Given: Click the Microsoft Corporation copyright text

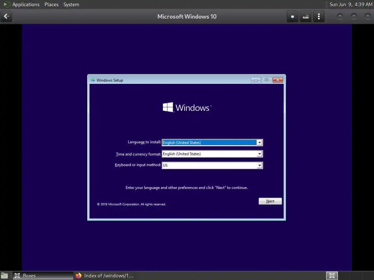Looking at the screenshot, I should click(131, 204).
